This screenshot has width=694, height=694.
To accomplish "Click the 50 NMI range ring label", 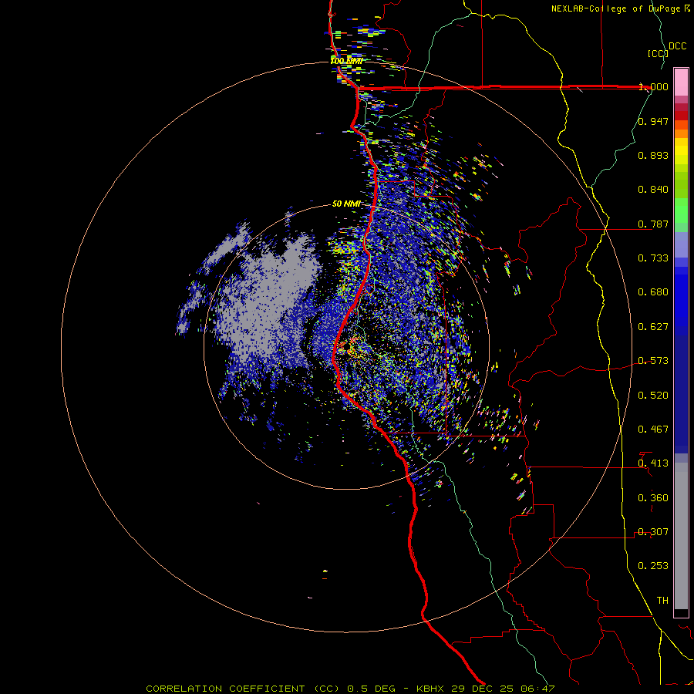I will pyautogui.click(x=346, y=204).
